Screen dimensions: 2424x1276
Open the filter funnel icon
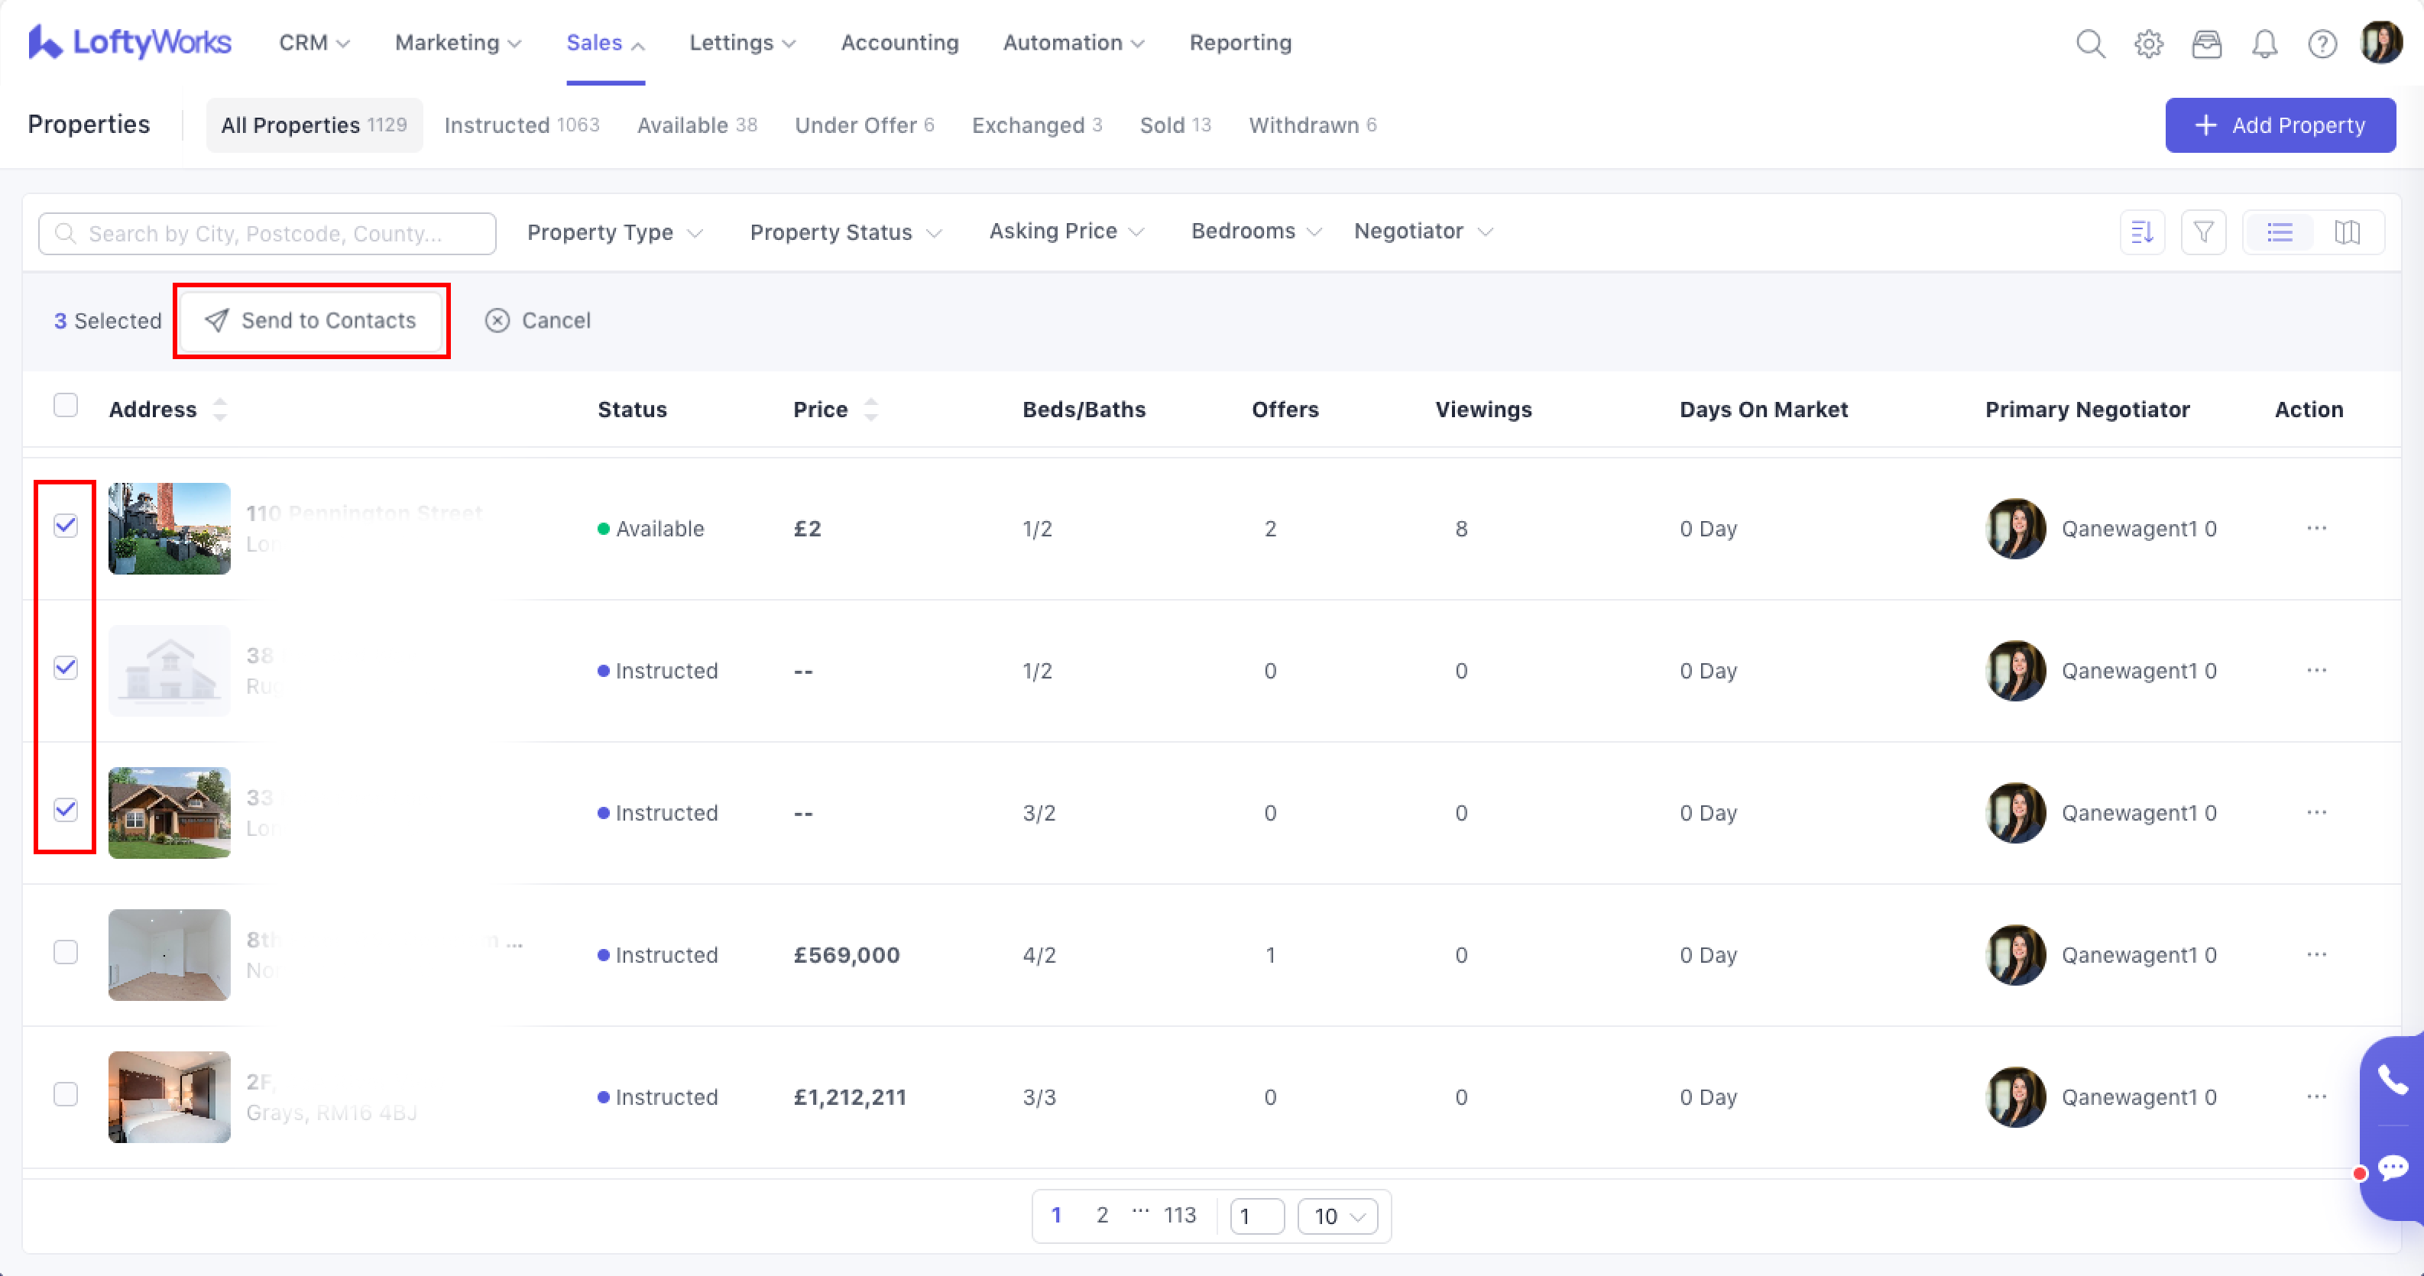pos(2203,232)
